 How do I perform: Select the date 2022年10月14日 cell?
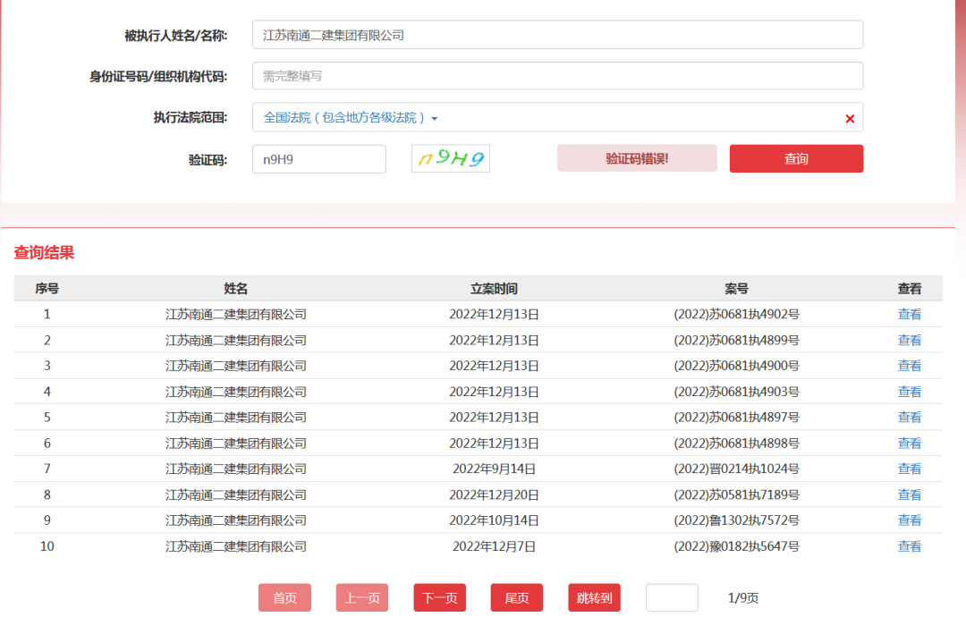coord(494,520)
